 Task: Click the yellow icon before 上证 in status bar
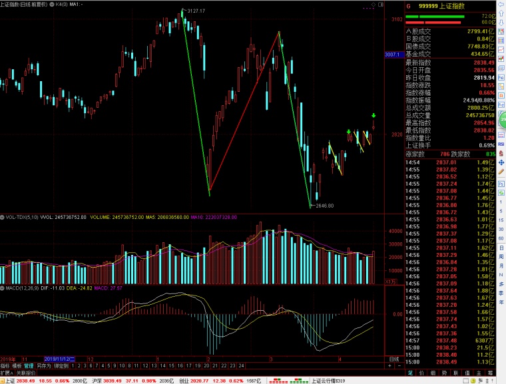click(x=2, y=381)
